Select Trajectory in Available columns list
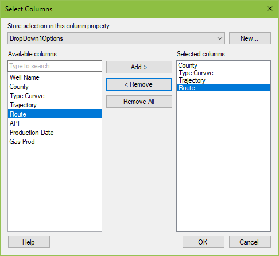The width and height of the screenshot is (279, 256). 55,105
